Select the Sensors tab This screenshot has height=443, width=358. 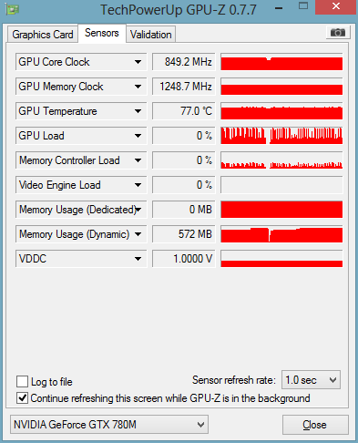(x=102, y=33)
